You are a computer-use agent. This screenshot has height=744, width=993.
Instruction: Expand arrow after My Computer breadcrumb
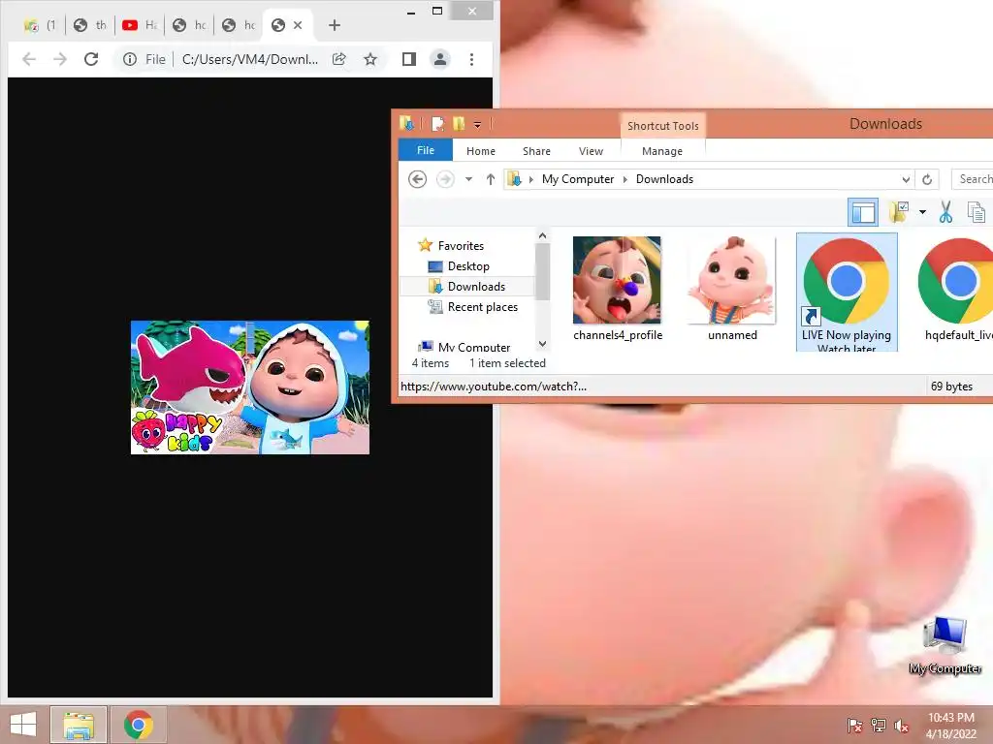(x=625, y=179)
